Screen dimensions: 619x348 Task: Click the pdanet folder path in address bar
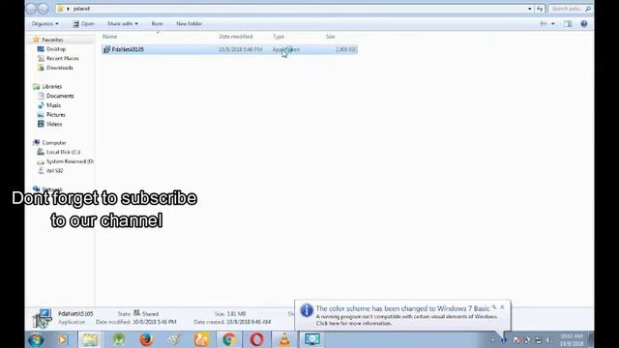81,9
